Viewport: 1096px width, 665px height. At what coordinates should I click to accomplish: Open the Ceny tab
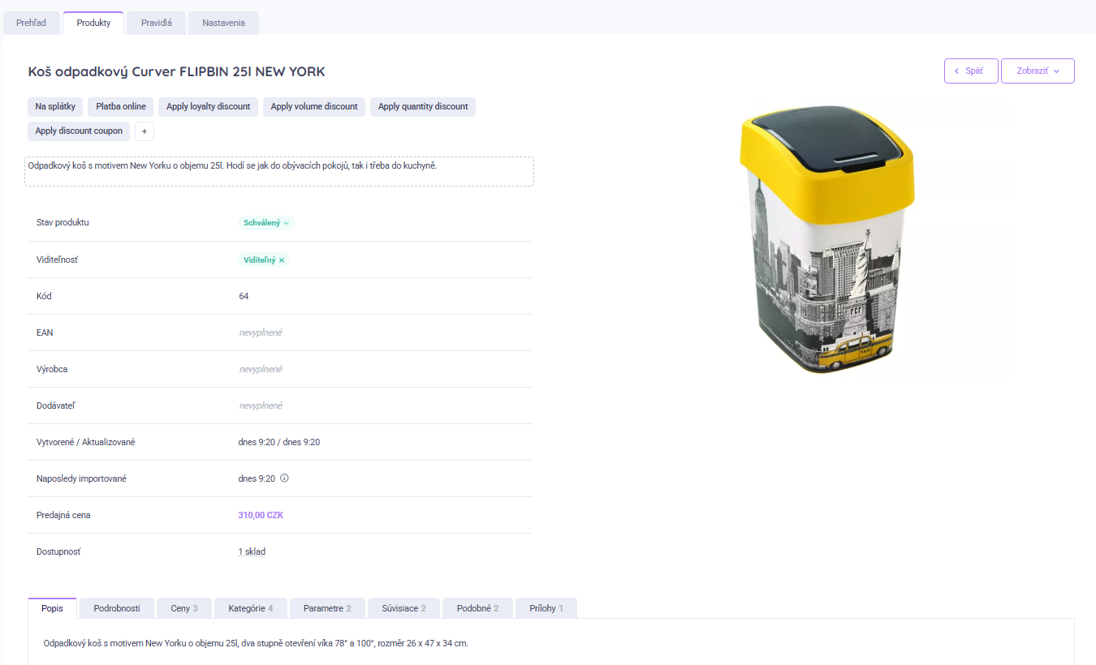[183, 608]
